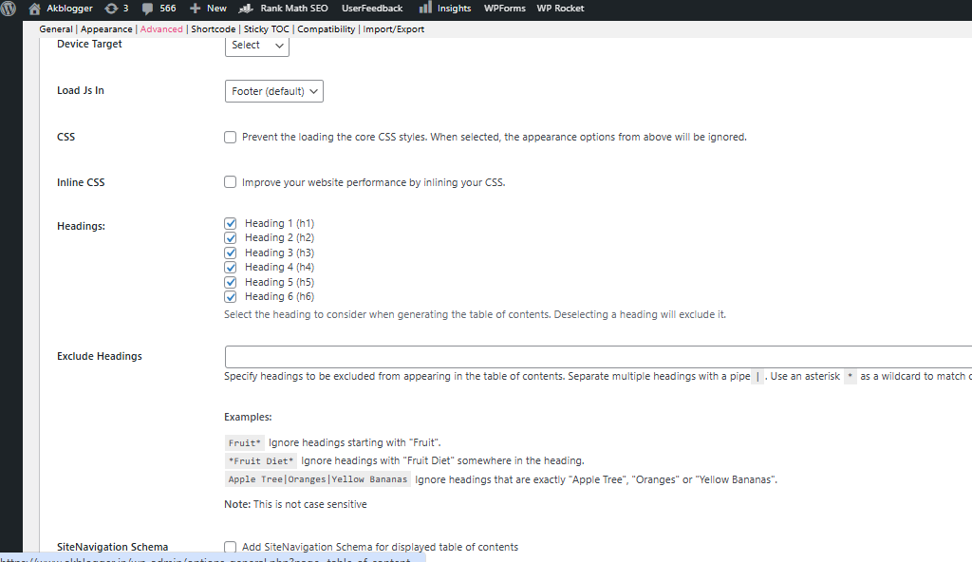Click the "*Fruit Diet*" example code
This screenshot has height=562, width=972.
click(260, 460)
